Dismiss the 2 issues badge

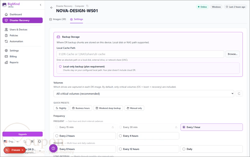coord(22,150)
